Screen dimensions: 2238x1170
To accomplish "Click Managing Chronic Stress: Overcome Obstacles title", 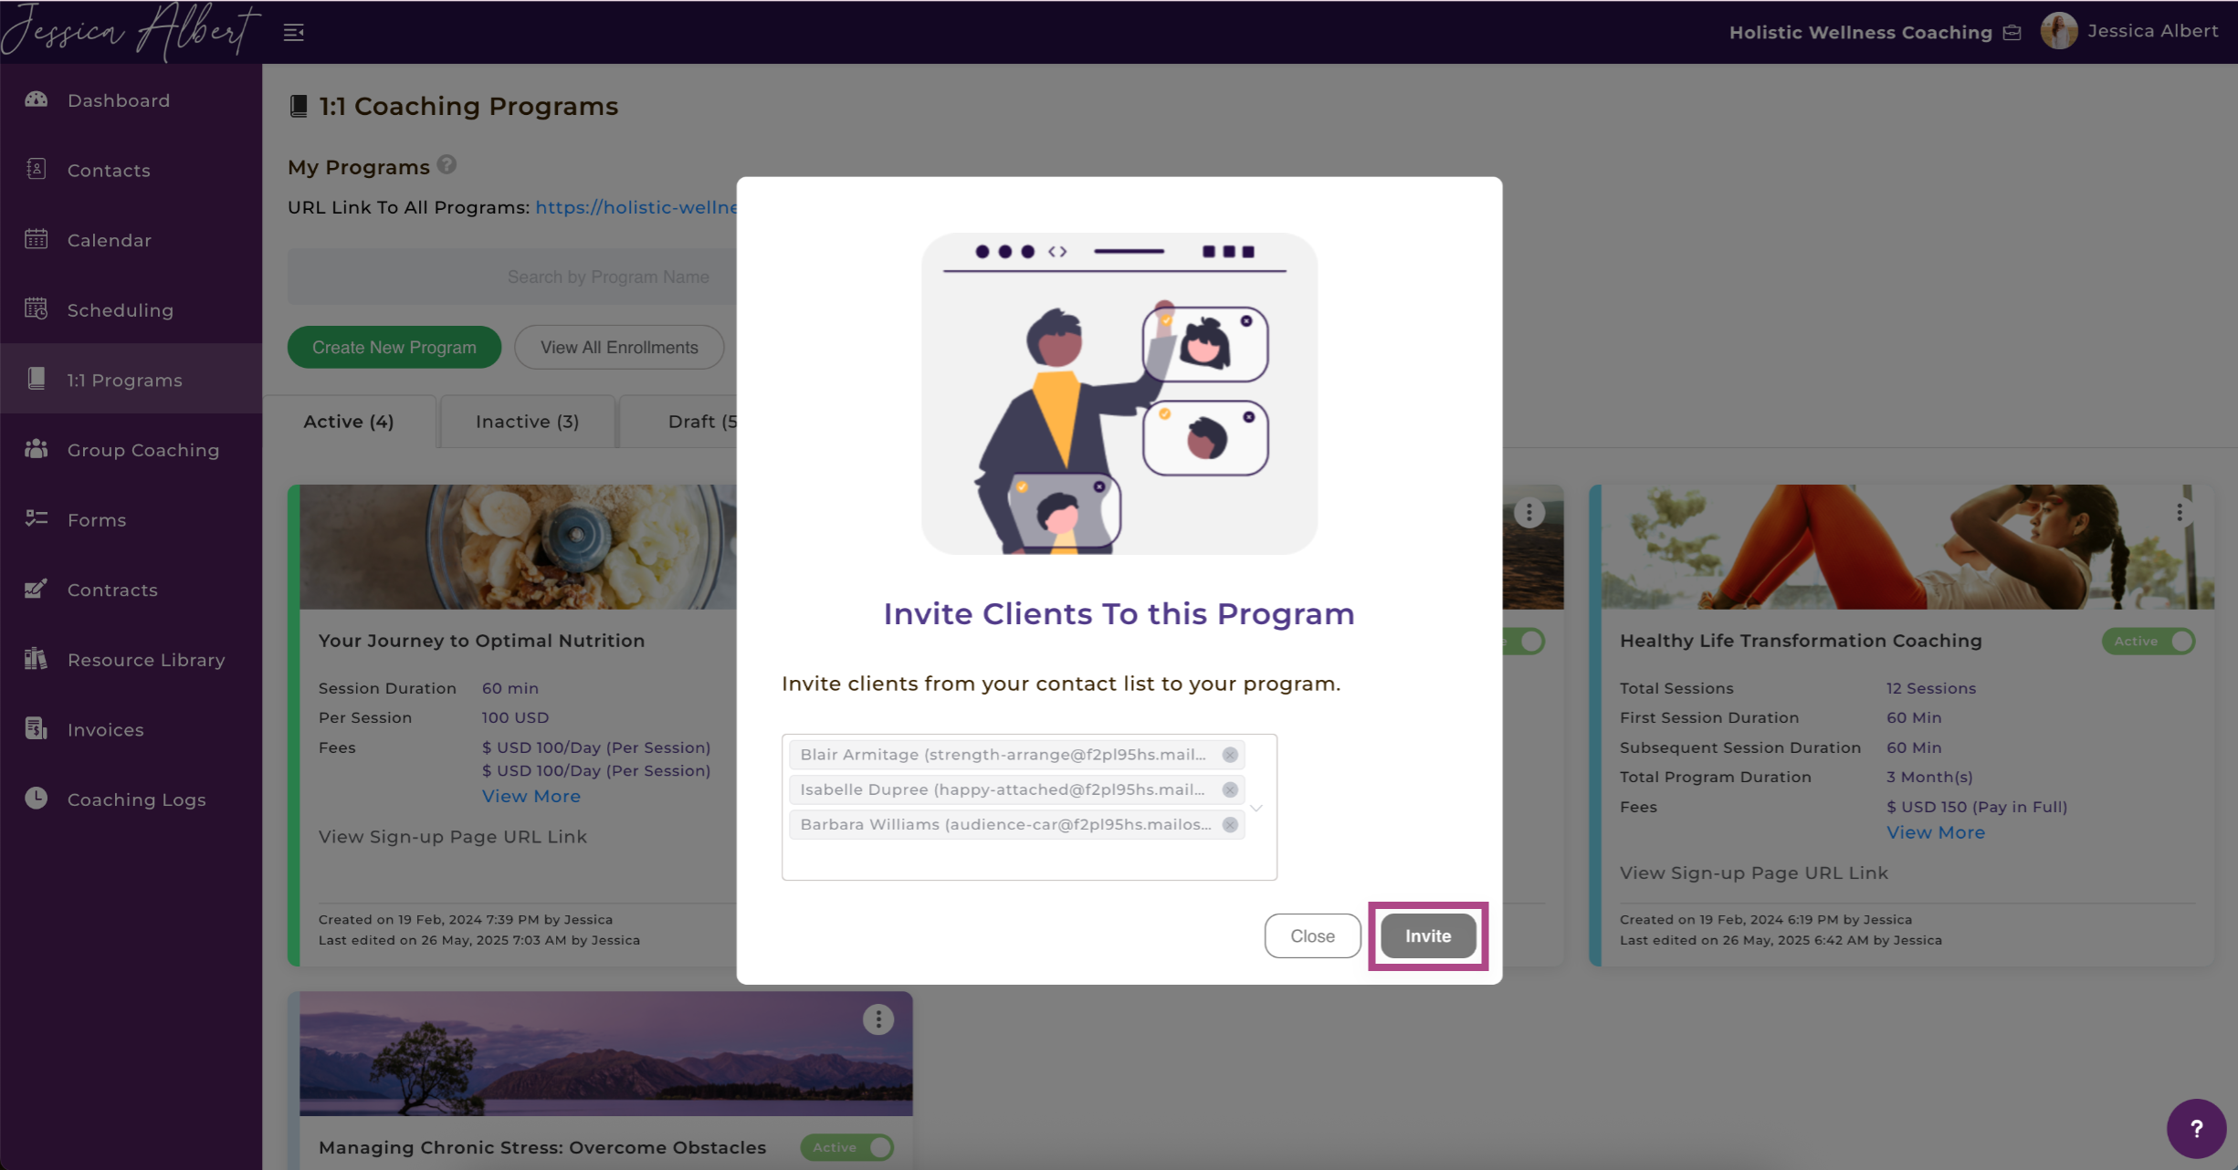I will pos(542,1147).
